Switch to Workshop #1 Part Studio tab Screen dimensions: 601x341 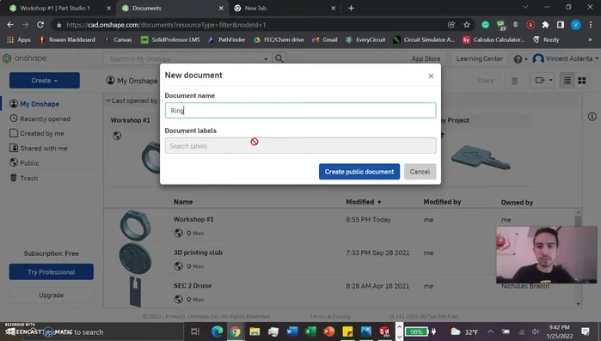[55, 8]
